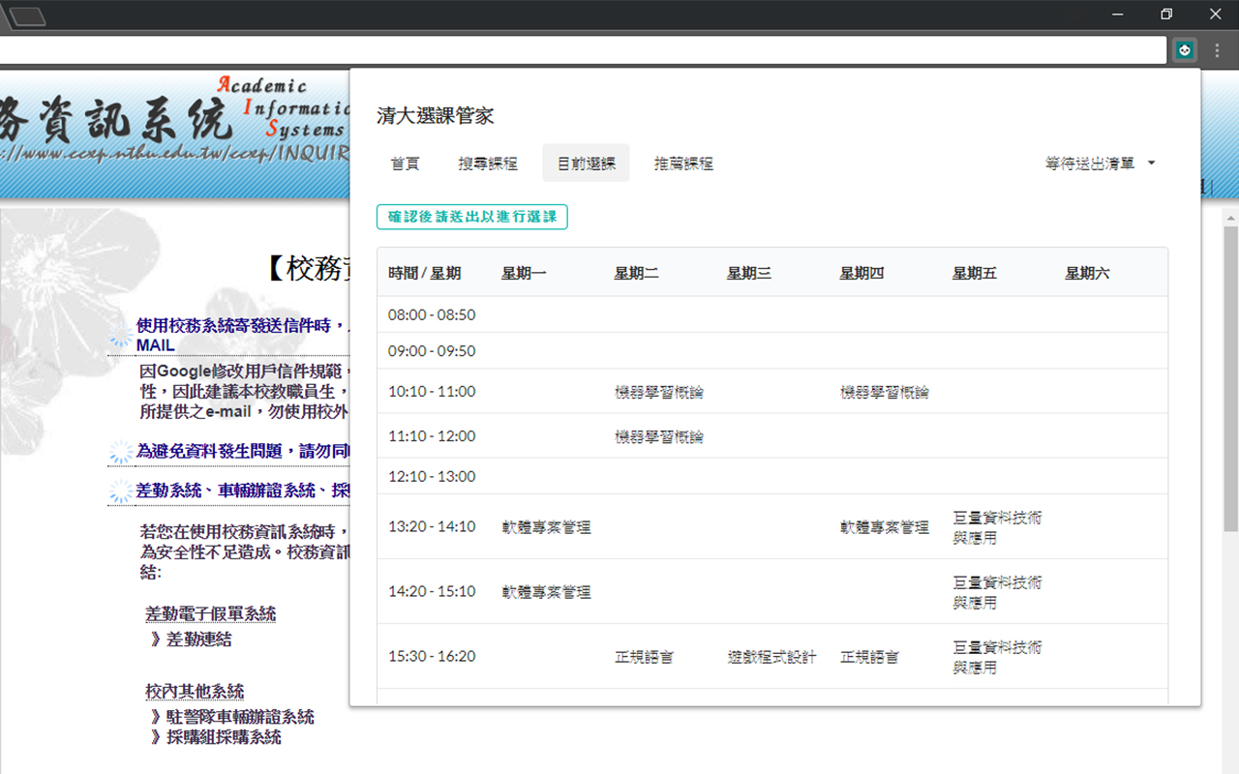1239x774 pixels.
Task: Click the 使用校務系統寄發送信件時 announcement heading
Action: (242, 335)
